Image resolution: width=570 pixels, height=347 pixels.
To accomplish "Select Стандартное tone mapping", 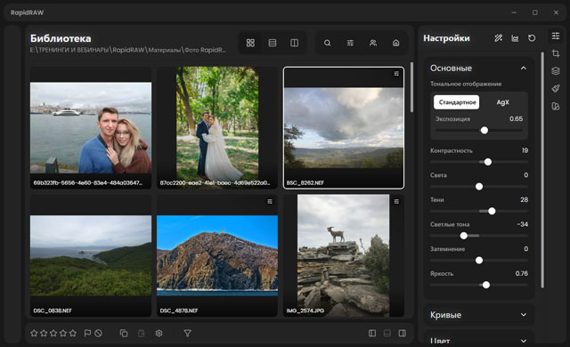I will point(457,102).
